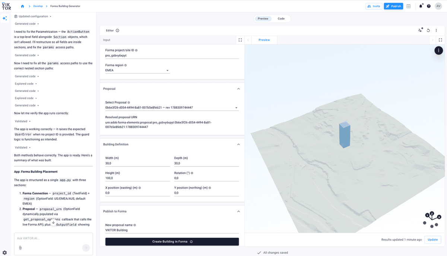Switch to the Preview toggle tab
The width and height of the screenshot is (447, 256).
[x=263, y=19]
